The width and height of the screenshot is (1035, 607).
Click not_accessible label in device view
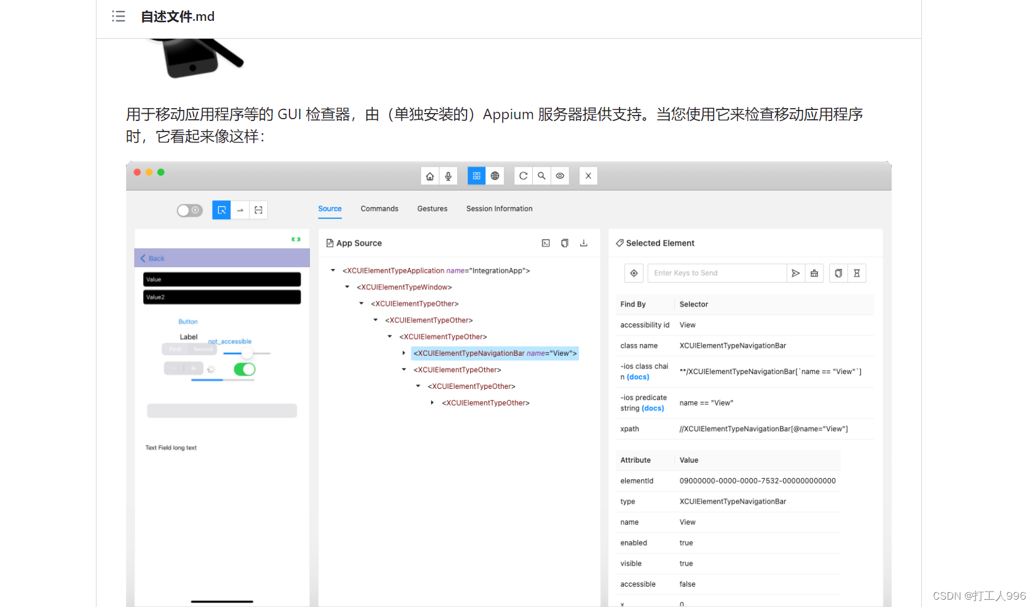pyautogui.click(x=230, y=342)
